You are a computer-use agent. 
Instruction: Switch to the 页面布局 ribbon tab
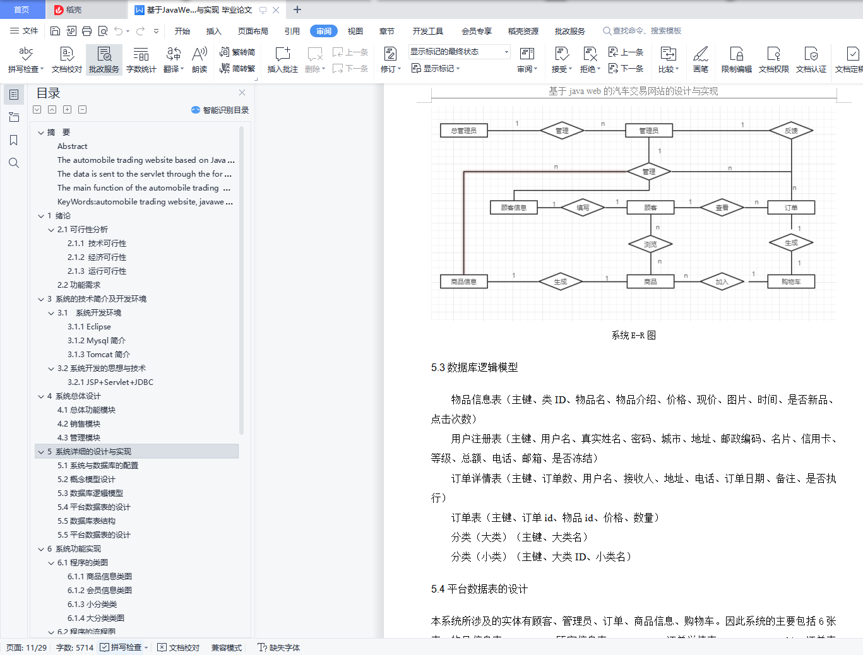coord(253,31)
